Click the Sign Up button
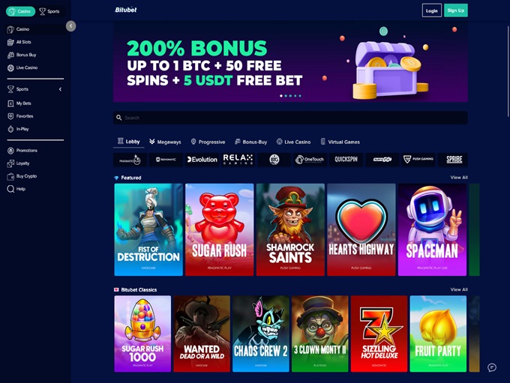 [x=456, y=10]
